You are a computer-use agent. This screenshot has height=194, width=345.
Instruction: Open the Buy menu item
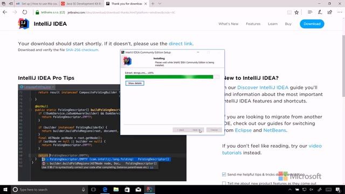288,24
